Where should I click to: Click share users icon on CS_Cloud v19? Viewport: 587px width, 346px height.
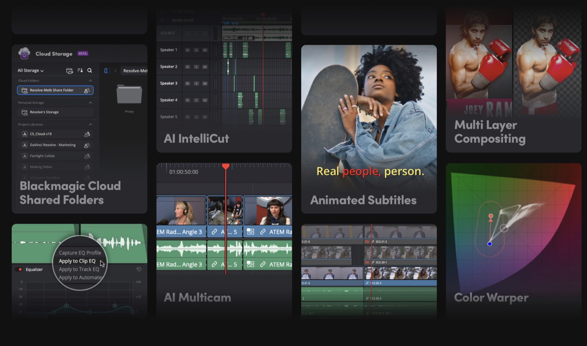(87, 134)
